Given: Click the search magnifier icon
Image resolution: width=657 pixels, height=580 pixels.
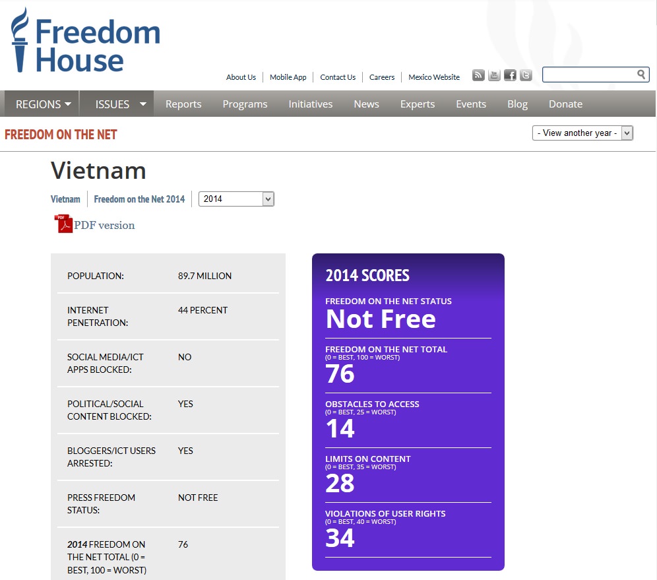Looking at the screenshot, I should pyautogui.click(x=641, y=75).
